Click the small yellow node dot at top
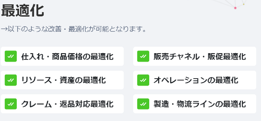261x121 pixels. [x=244, y=4]
